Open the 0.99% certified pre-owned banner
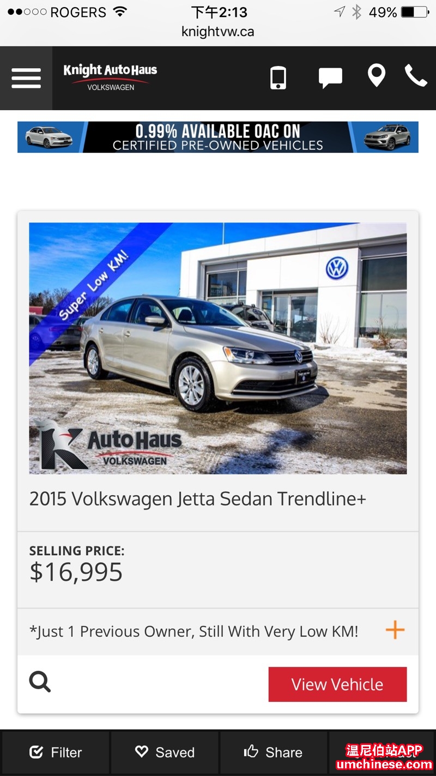This screenshot has width=436, height=776. coord(218,137)
